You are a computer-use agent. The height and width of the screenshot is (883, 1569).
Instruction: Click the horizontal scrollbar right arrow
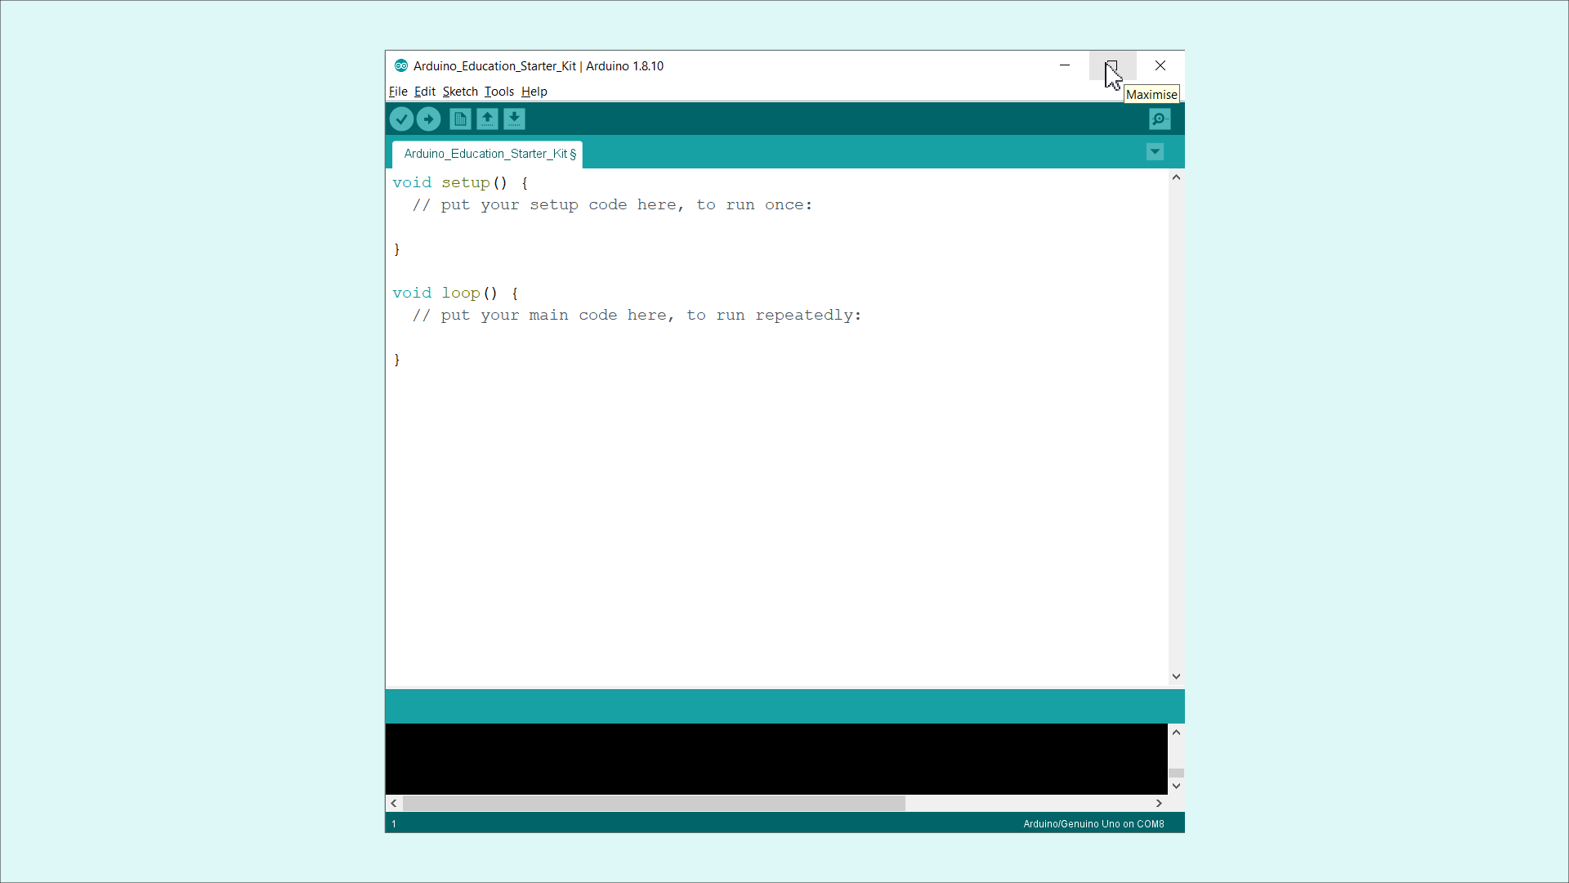coord(1159,803)
